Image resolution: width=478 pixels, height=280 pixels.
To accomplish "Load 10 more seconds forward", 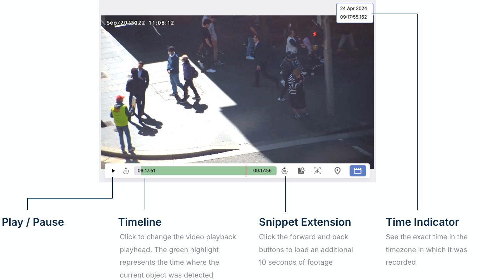I will (285, 171).
